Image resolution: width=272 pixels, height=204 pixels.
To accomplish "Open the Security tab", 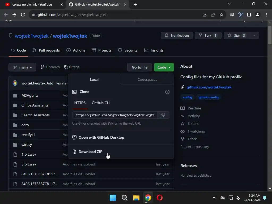I will point(128,50).
